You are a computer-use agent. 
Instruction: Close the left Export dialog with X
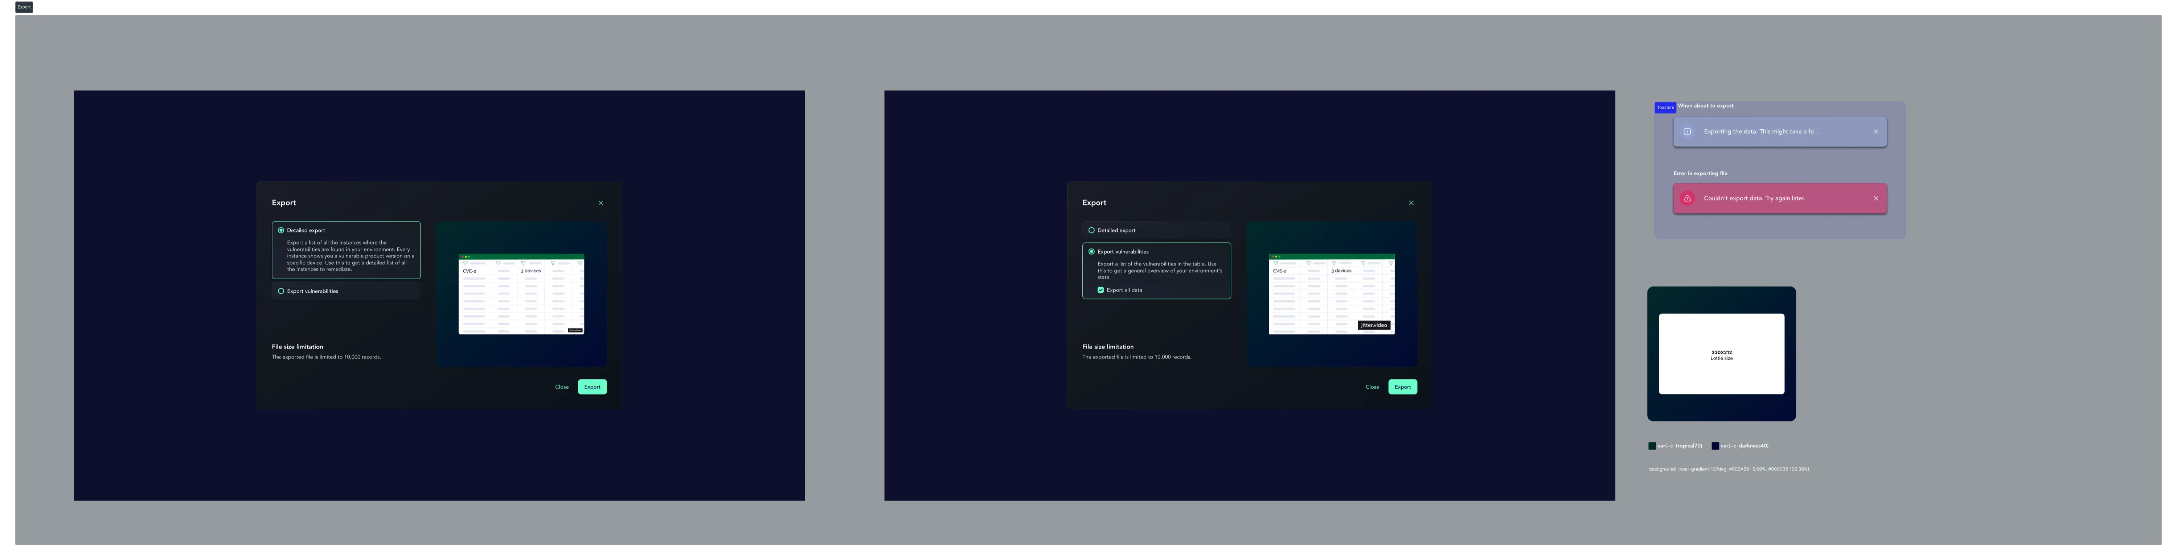pyautogui.click(x=601, y=203)
